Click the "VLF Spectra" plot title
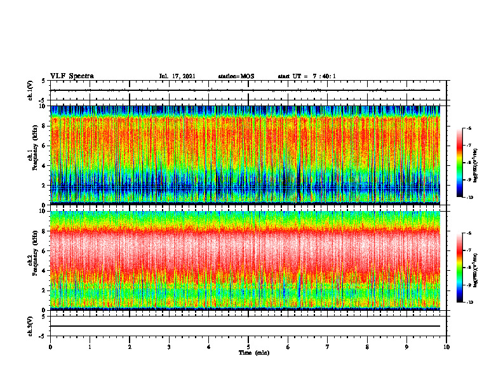 click(x=72, y=76)
